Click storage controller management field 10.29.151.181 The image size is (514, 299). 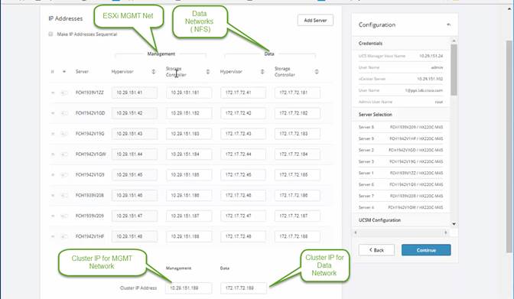pyautogui.click(x=189, y=93)
